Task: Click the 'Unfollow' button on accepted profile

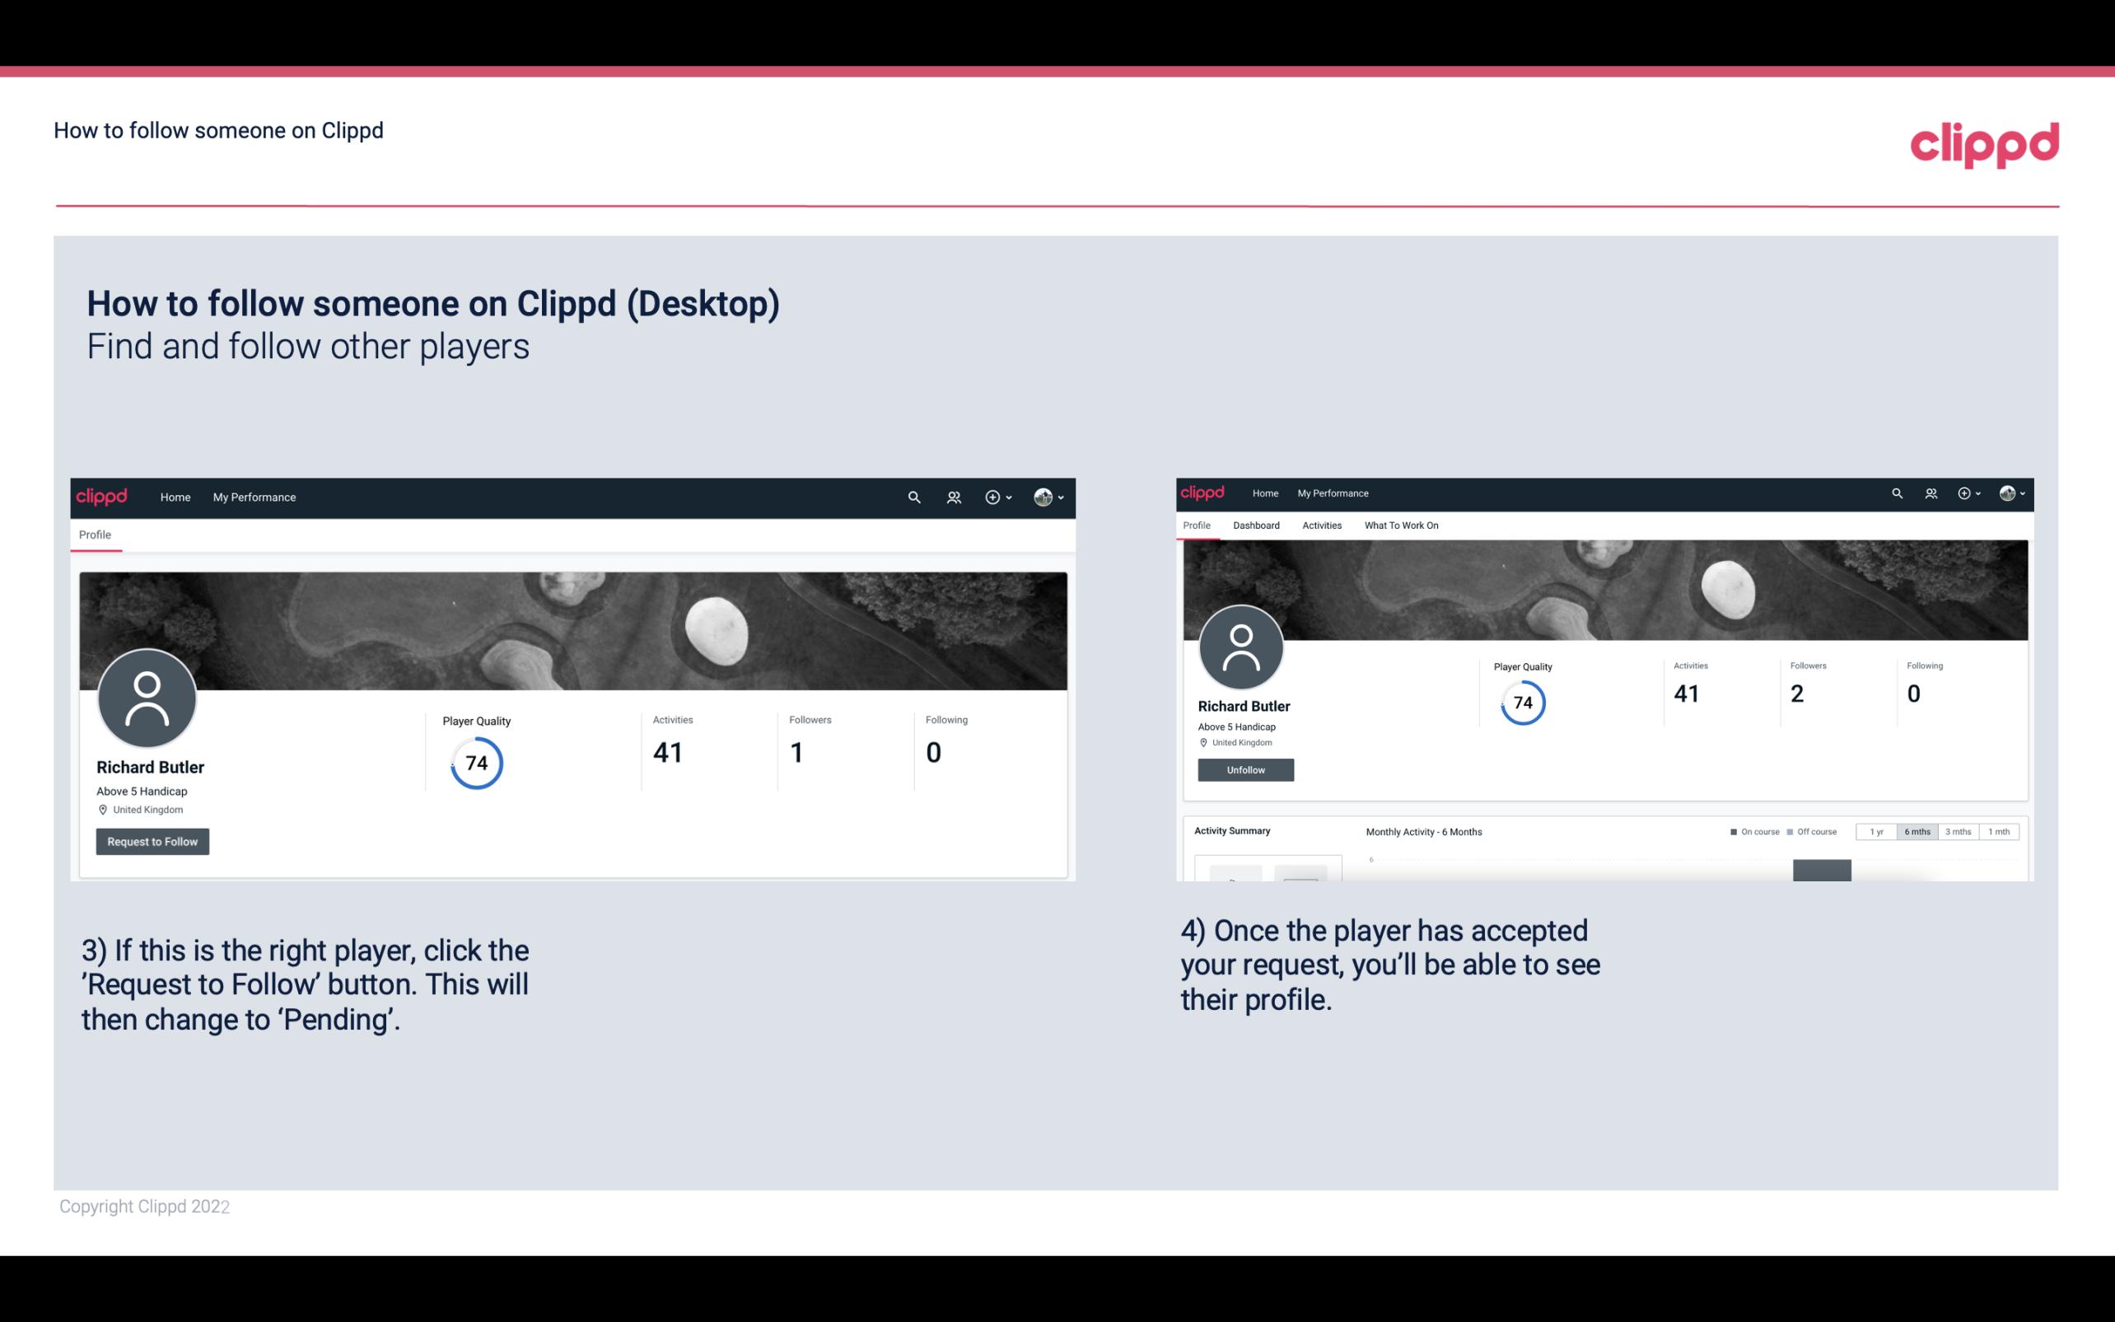Action: click(x=1245, y=769)
